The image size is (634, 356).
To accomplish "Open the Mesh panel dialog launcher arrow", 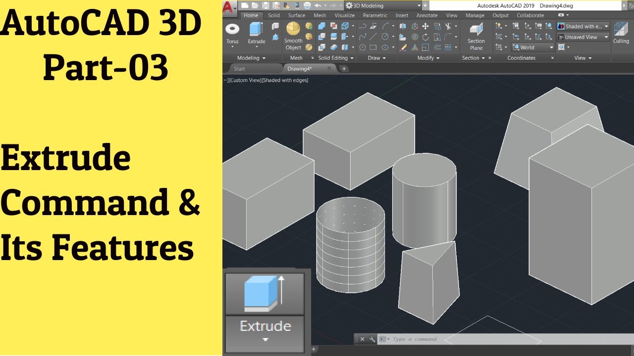I will tap(313, 58).
